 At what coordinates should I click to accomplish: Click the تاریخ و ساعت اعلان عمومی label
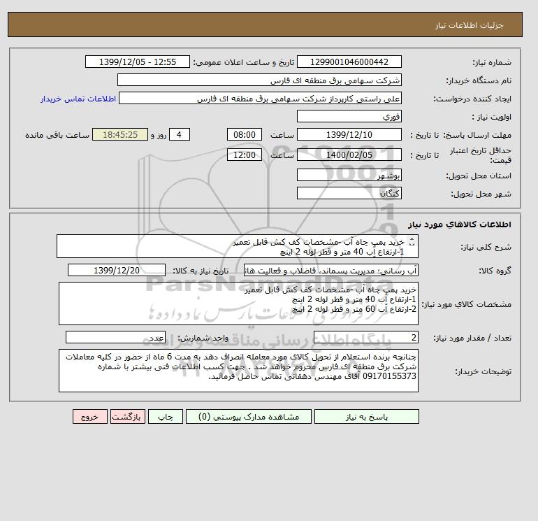pos(244,62)
